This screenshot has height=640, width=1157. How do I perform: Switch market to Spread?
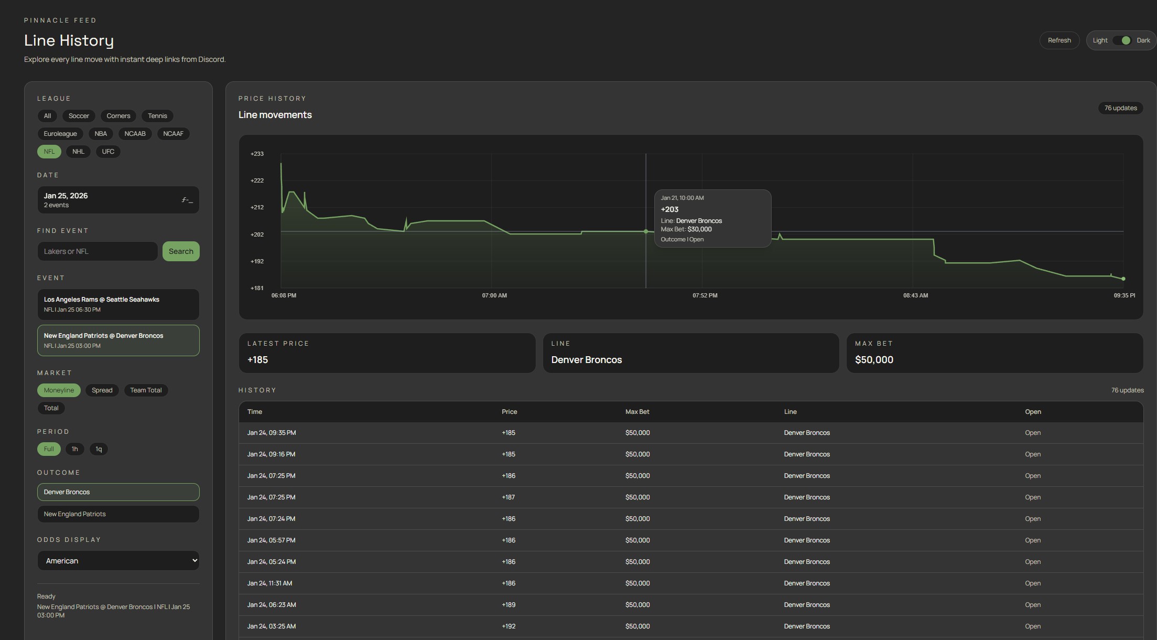(102, 390)
